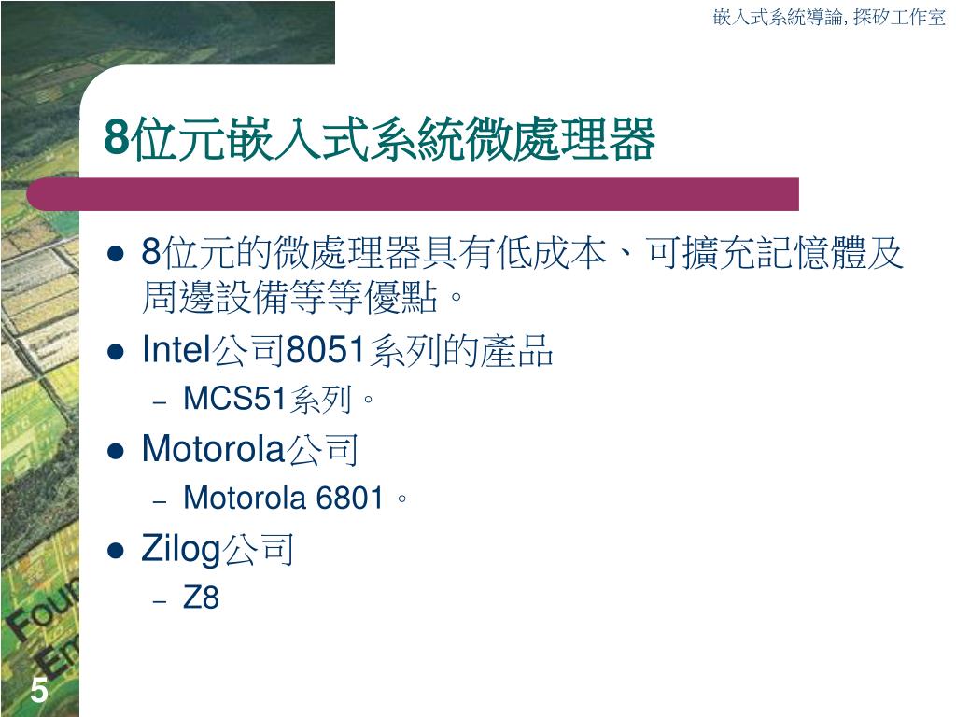Select the Zilog公司 bullet text
This screenshot has height=717, width=956.
[218, 549]
